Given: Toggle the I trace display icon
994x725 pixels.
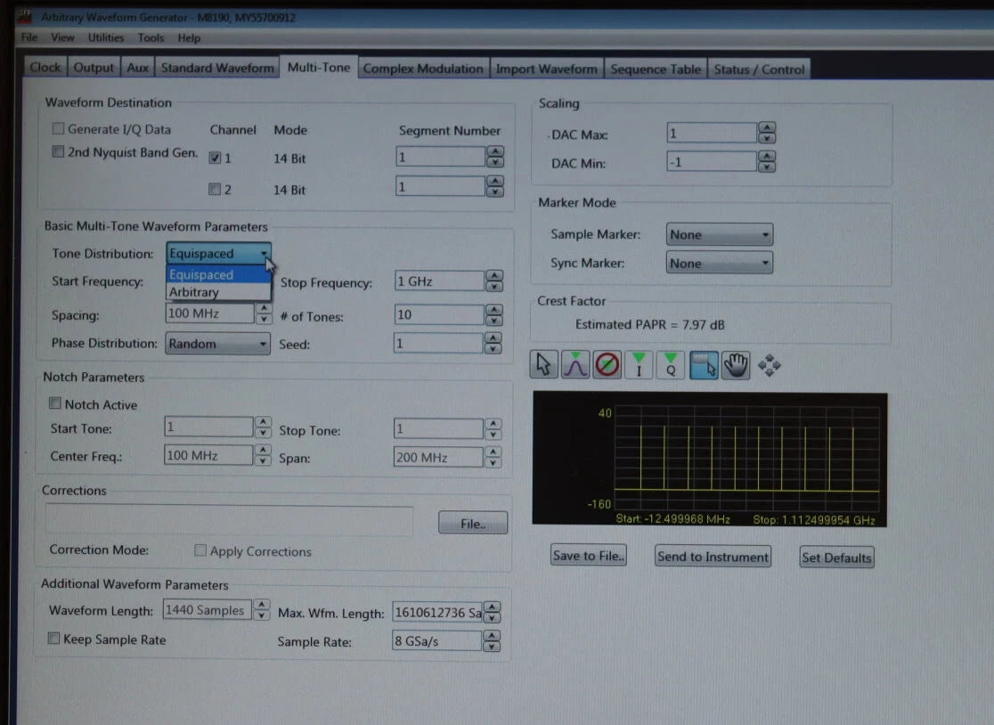Looking at the screenshot, I should click(x=639, y=364).
